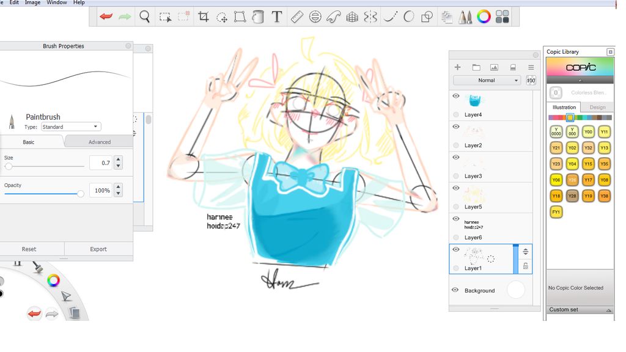Add an image layer
This screenshot has width=626, height=352.
494,67
